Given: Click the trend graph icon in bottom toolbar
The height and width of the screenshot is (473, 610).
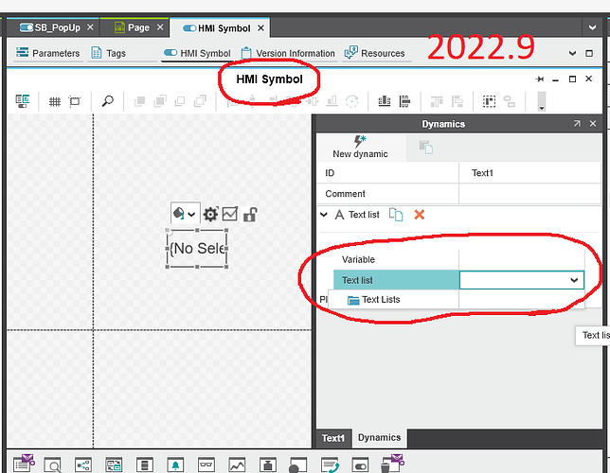Looking at the screenshot, I should tap(237, 464).
